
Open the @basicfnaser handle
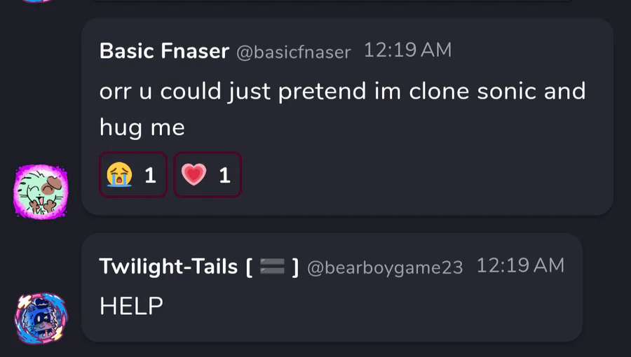click(x=293, y=52)
